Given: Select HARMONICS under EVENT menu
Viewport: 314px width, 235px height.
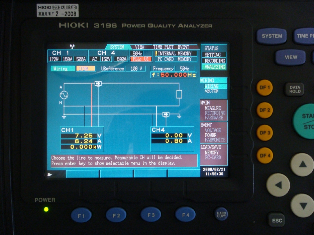Looking at the screenshot, I should point(215,140).
